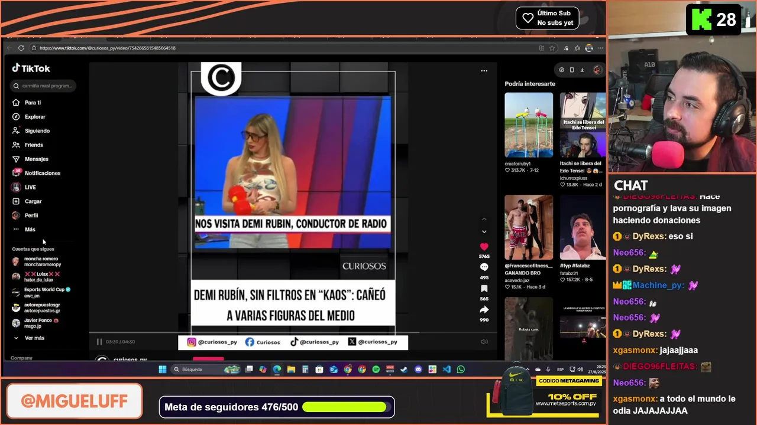Open Edge taskbar icon
Viewport: 757px width, 425px height.
click(x=277, y=370)
